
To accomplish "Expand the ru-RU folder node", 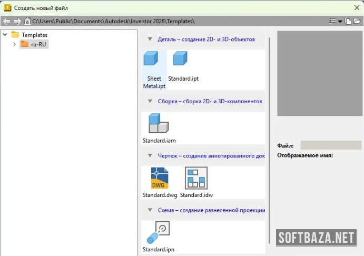I will (x=14, y=44).
